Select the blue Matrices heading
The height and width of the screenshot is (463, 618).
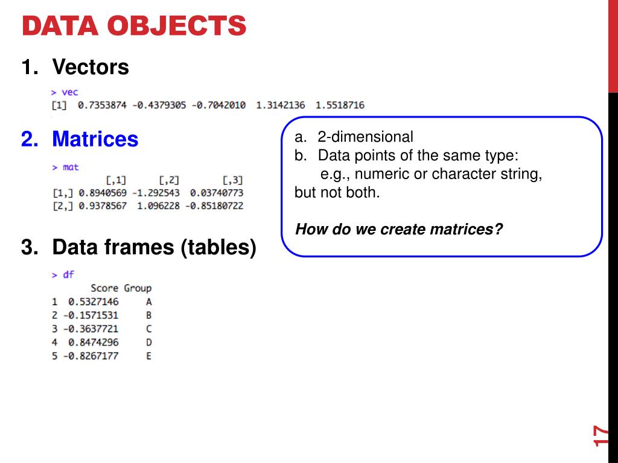(95, 139)
